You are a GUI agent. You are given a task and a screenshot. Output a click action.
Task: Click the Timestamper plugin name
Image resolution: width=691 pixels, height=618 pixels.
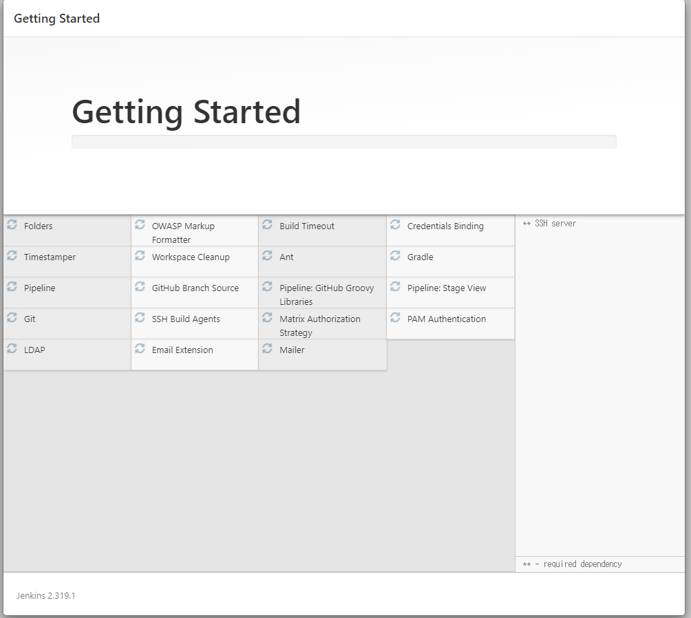pos(50,257)
